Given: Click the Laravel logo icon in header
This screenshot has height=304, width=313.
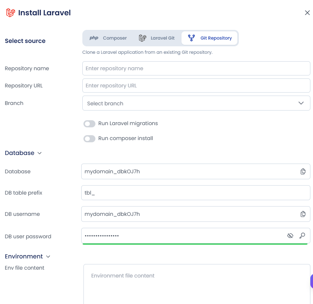Looking at the screenshot, I should (10, 13).
